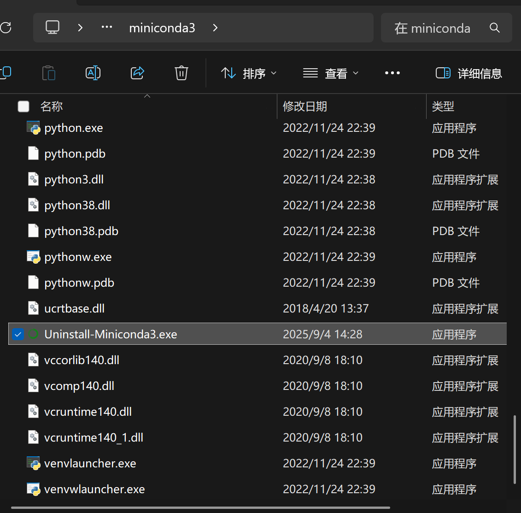Click the vccorlib140.dll file icon
The width and height of the screenshot is (521, 513).
point(34,360)
